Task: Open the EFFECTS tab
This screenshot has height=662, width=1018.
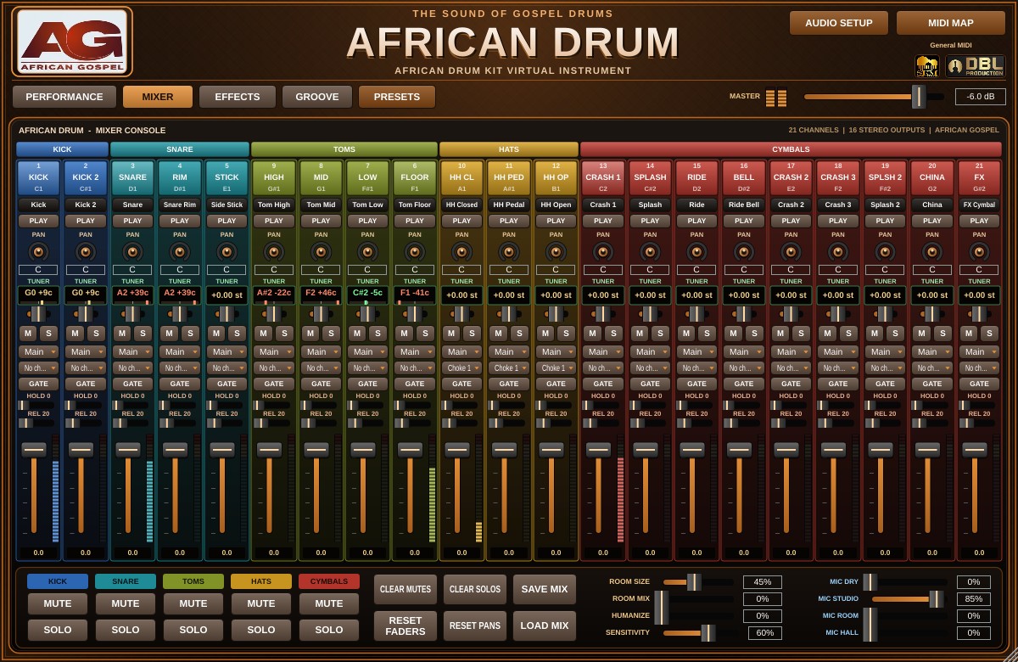Action: (238, 97)
